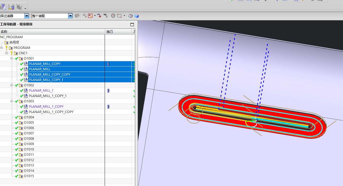Click the general selection filter funnel icon
Viewport: 343px width, 186px height.
(x=85, y=16)
